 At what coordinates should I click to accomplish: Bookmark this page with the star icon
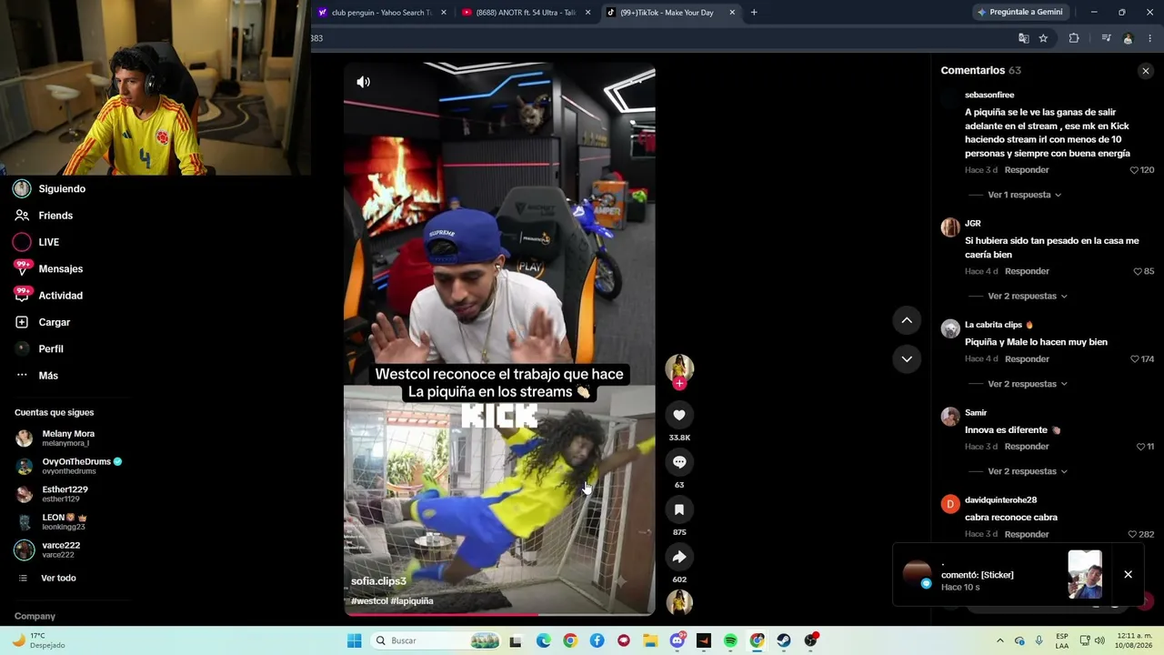(1043, 38)
